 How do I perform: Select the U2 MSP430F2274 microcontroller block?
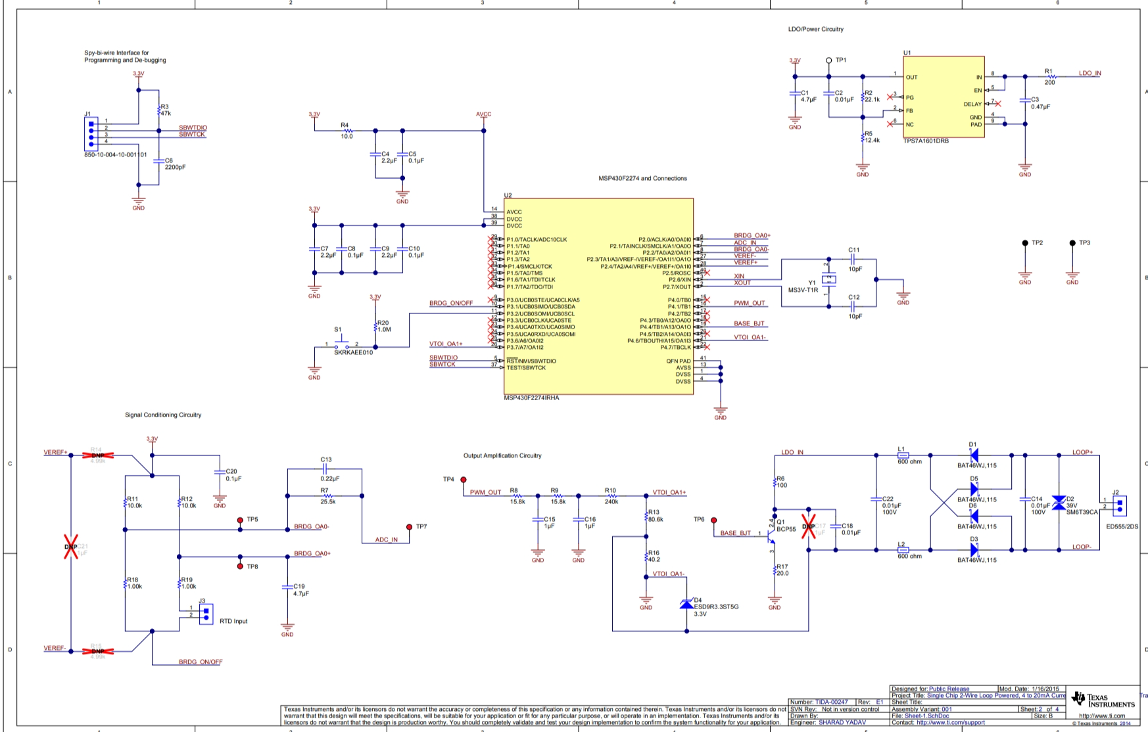pos(598,296)
